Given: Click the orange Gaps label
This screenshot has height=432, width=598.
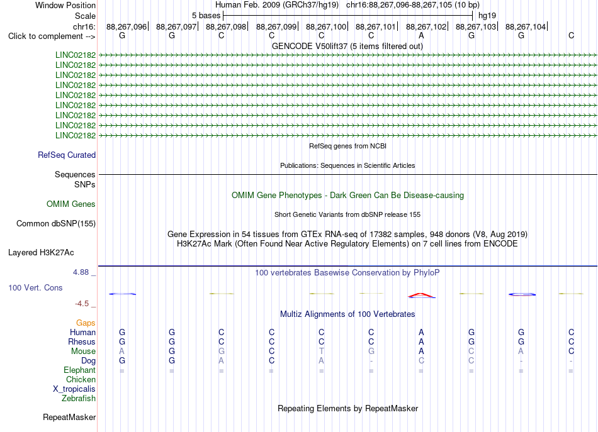Looking at the screenshot, I should 86,323.
